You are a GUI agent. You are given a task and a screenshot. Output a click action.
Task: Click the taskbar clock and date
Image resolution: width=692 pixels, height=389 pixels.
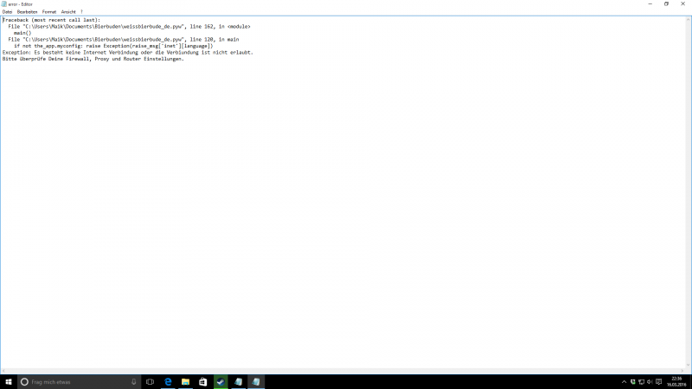[676, 381]
